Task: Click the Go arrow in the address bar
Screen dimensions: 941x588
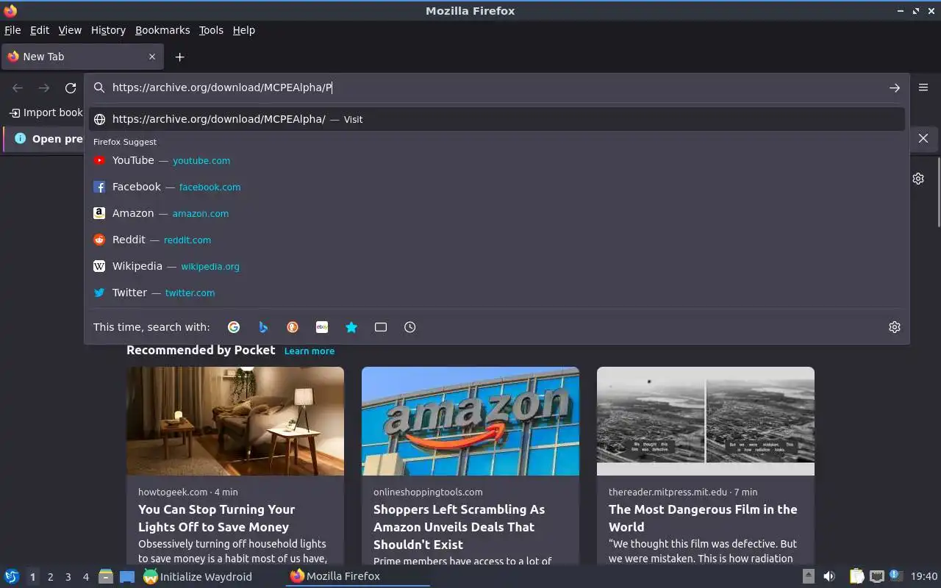Action: coord(895,87)
